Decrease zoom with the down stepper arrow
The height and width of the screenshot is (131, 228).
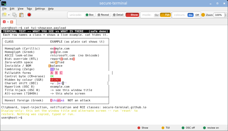(x=226, y=16)
